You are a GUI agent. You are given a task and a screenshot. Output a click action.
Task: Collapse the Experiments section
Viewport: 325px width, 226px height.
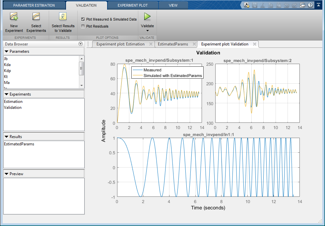pyautogui.click(x=6, y=94)
